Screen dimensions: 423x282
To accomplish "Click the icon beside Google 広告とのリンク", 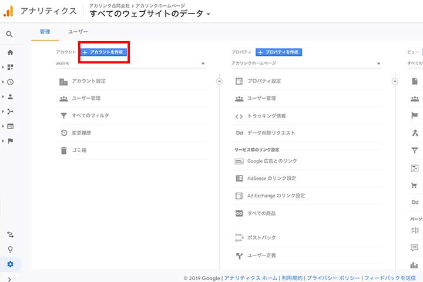I will (x=239, y=162).
